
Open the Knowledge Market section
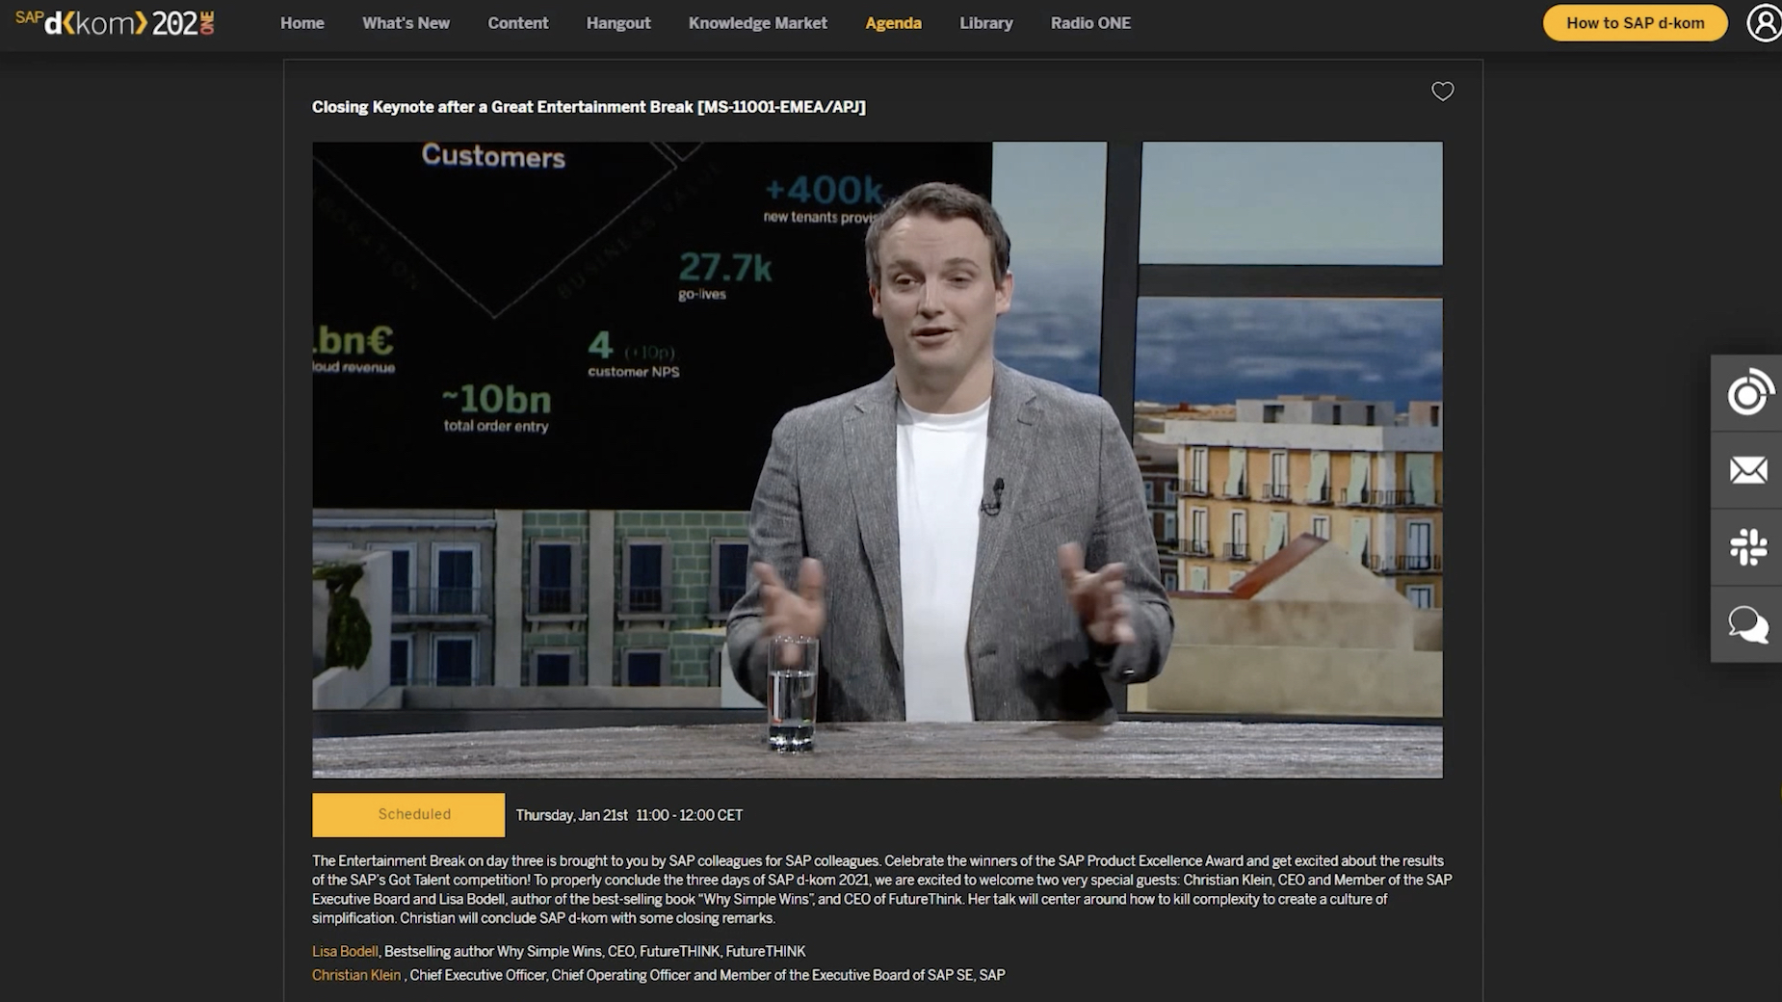[757, 23]
